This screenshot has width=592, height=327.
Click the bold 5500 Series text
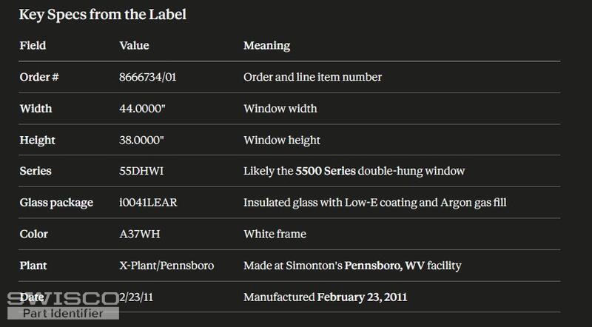[x=326, y=171]
